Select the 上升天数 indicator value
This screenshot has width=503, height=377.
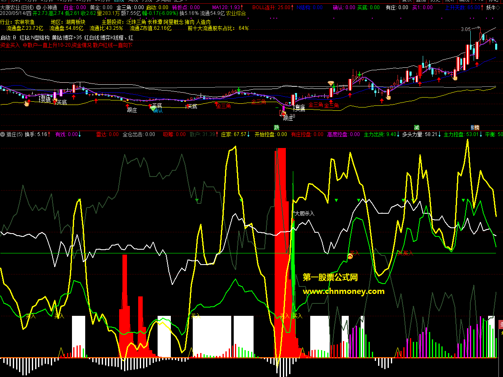(463, 7)
